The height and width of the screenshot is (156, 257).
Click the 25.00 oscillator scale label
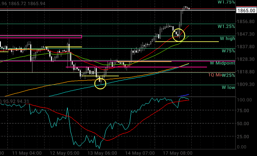(x=243, y=137)
